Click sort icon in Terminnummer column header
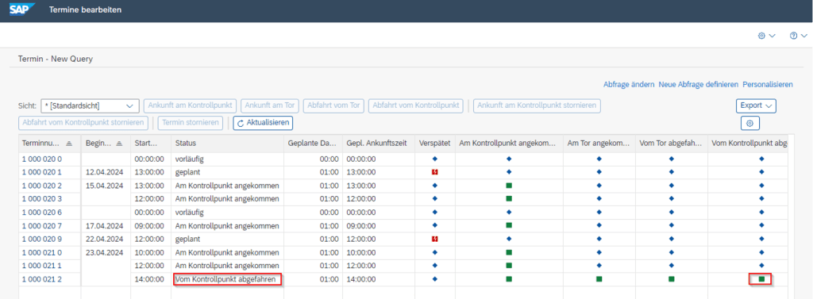 coord(70,143)
